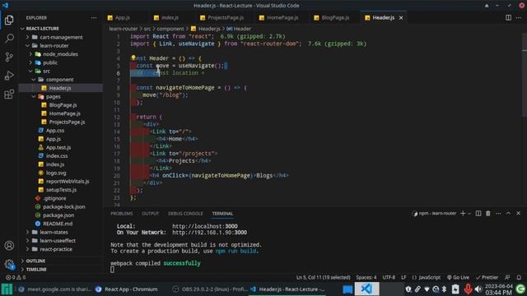This screenshot has width=527, height=296.
Task: Open App.css in the explorer tree
Action: coord(60,131)
